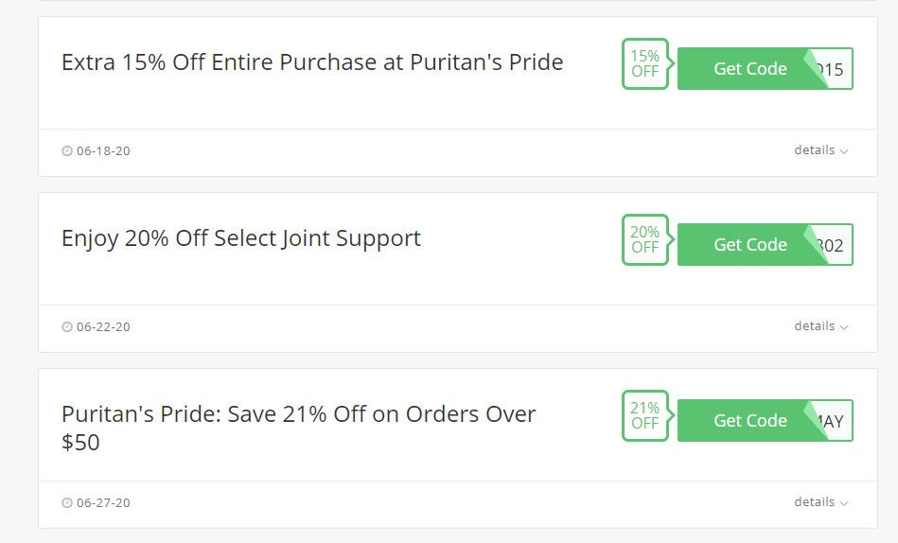Expand details of the 06-22-20 coupon
Viewport: 898px width, 543px height.
[820, 326]
